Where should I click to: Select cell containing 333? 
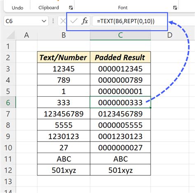click(x=64, y=102)
